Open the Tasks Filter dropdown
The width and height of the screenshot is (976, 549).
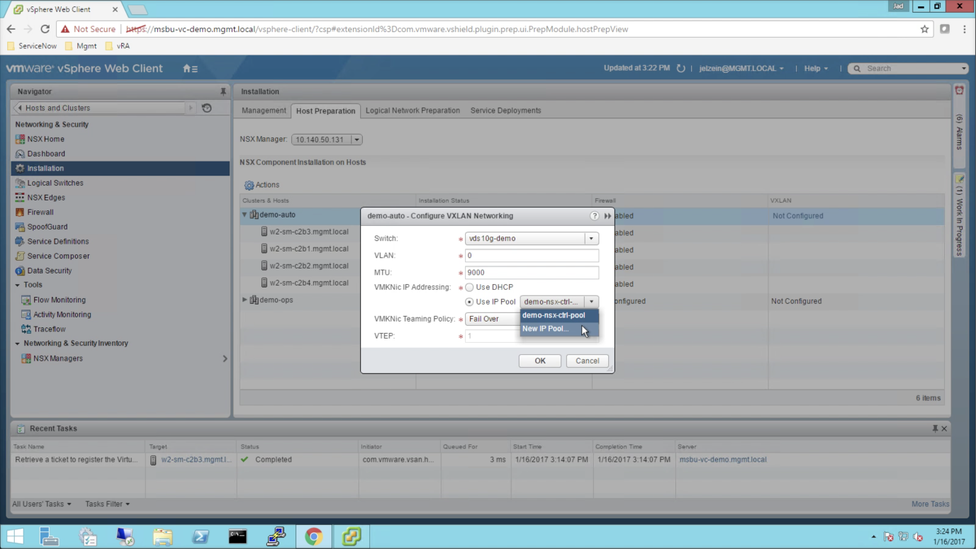coord(108,504)
